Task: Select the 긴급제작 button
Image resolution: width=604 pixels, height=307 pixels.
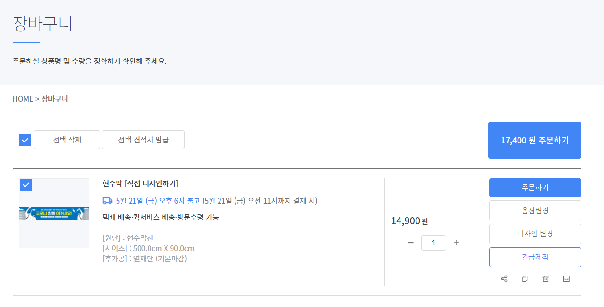Action: click(535, 257)
